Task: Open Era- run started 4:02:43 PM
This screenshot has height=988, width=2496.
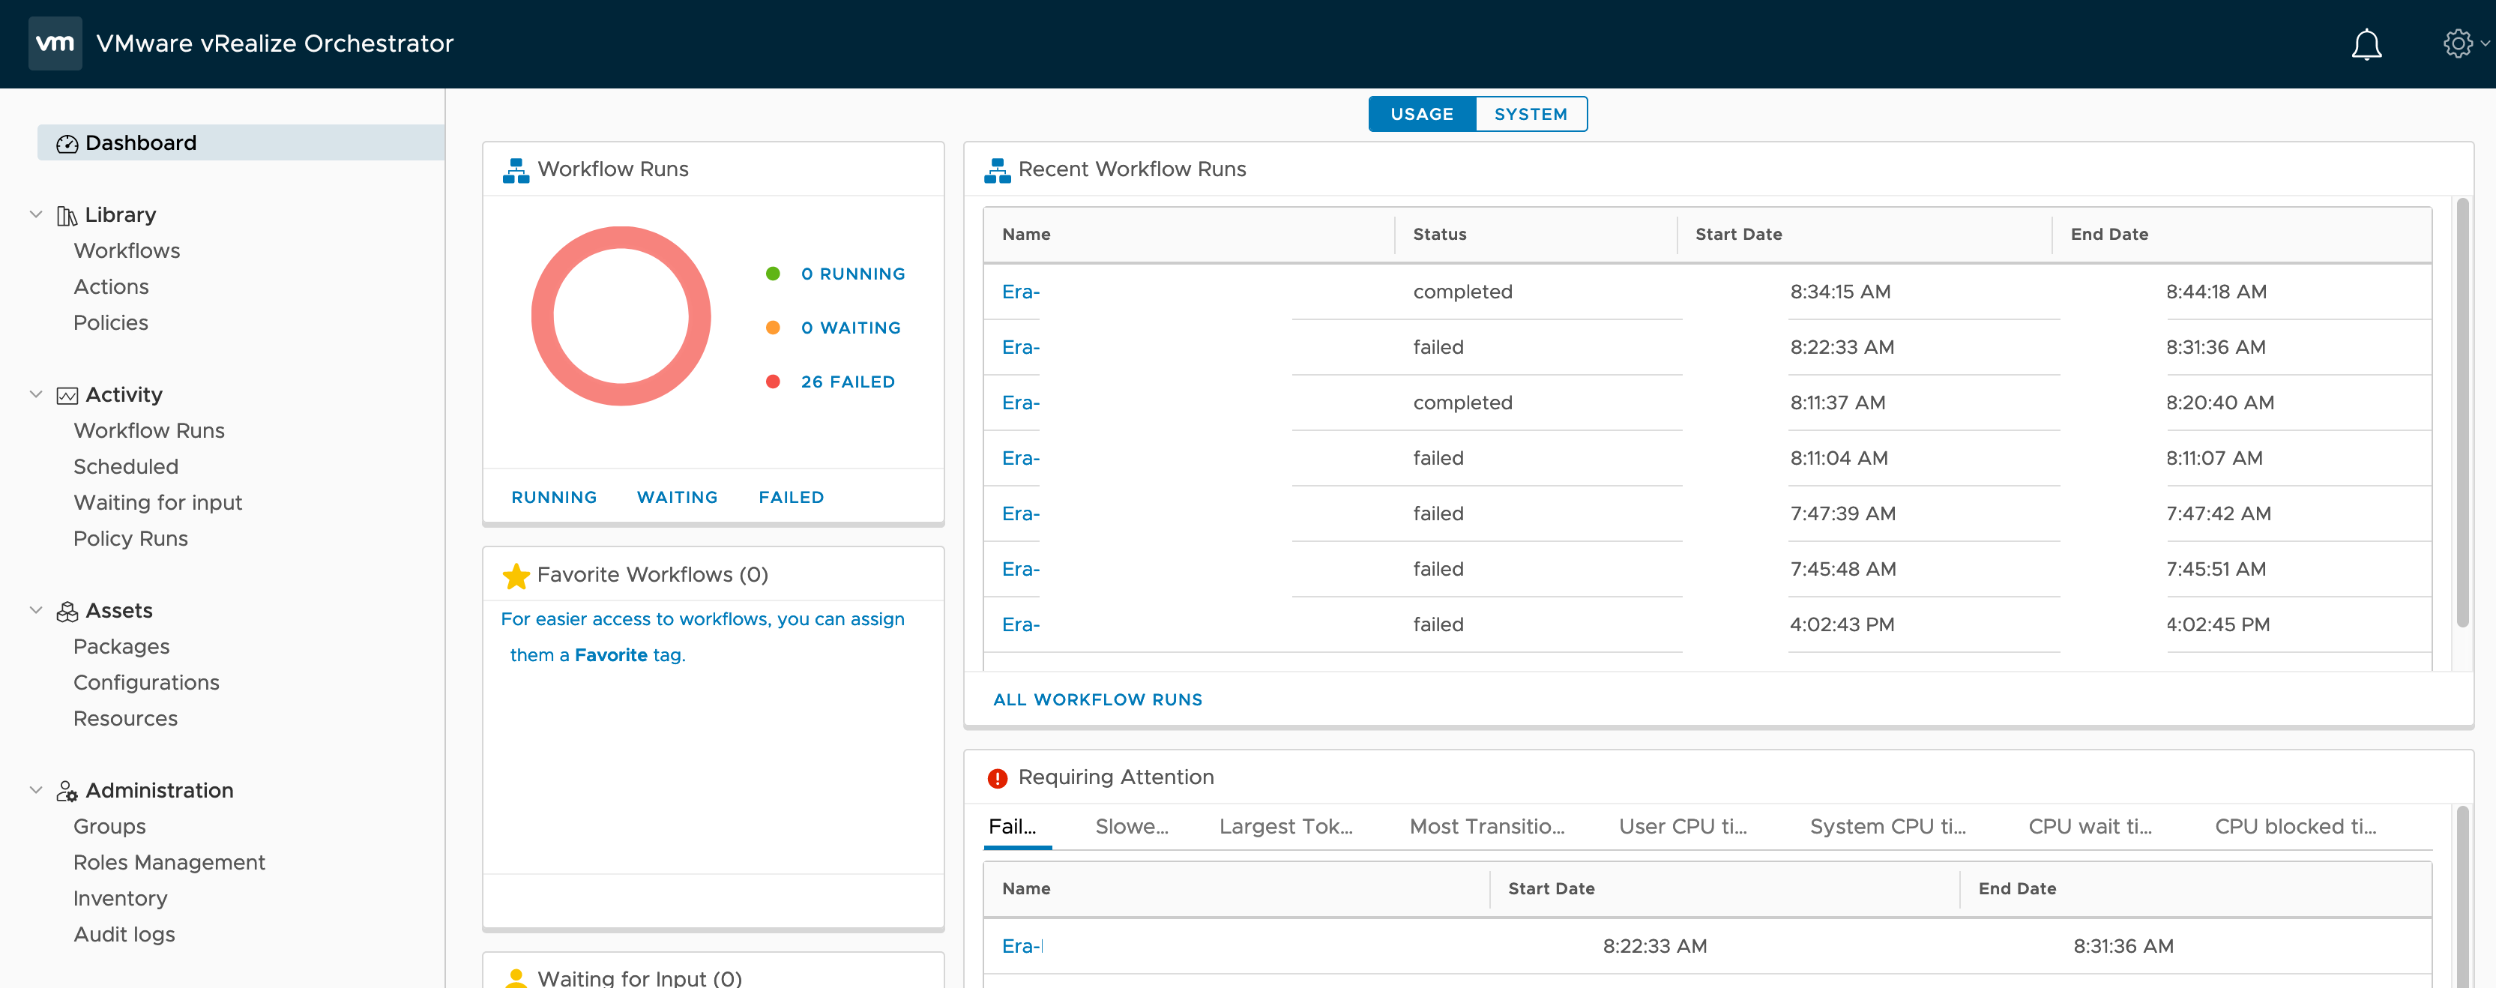Action: 1020,626
